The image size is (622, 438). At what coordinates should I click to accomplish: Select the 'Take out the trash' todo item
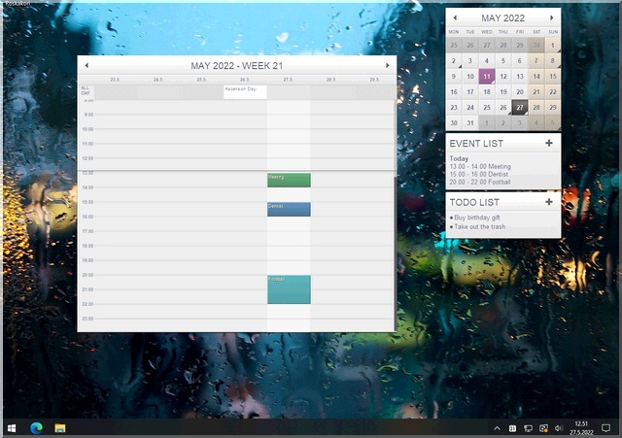[479, 226]
